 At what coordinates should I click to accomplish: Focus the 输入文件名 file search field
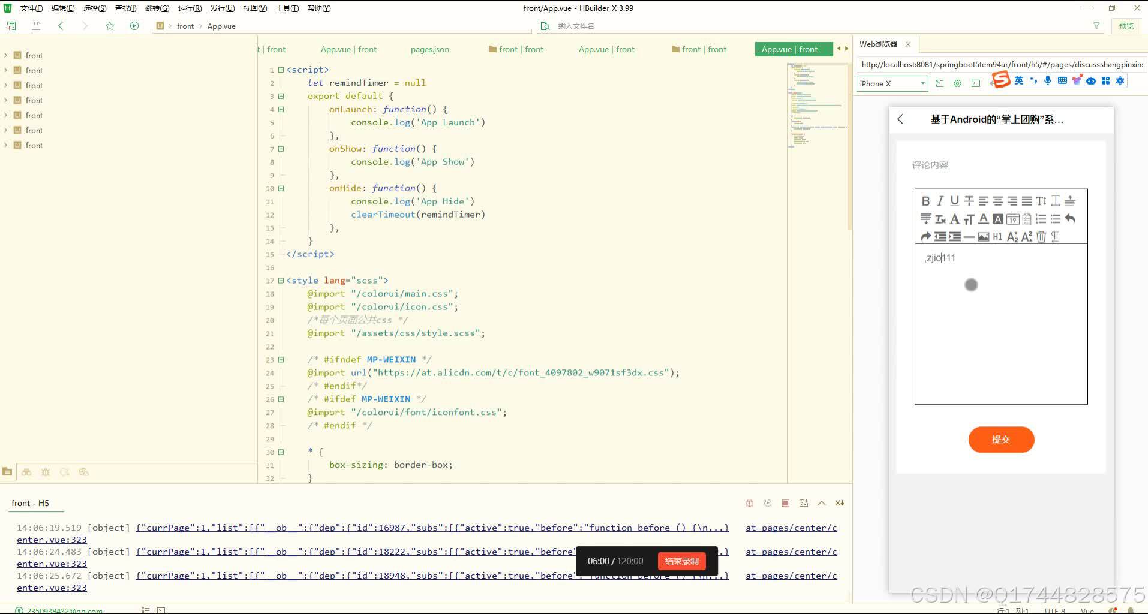pos(822,26)
